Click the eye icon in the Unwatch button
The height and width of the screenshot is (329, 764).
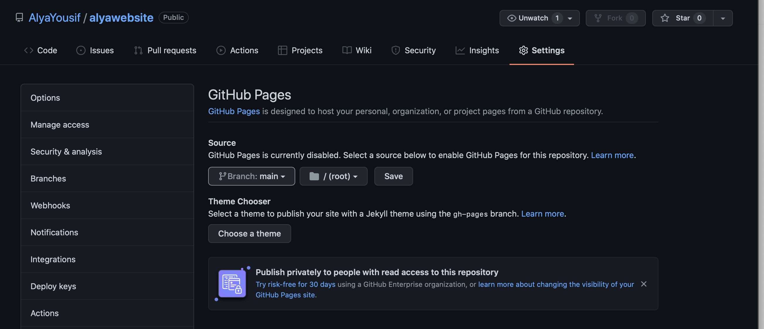pos(512,18)
